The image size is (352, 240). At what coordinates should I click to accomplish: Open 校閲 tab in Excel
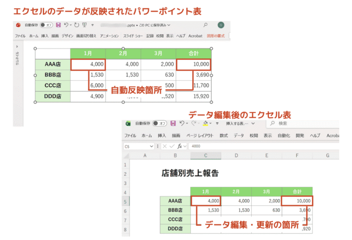tap(254, 136)
